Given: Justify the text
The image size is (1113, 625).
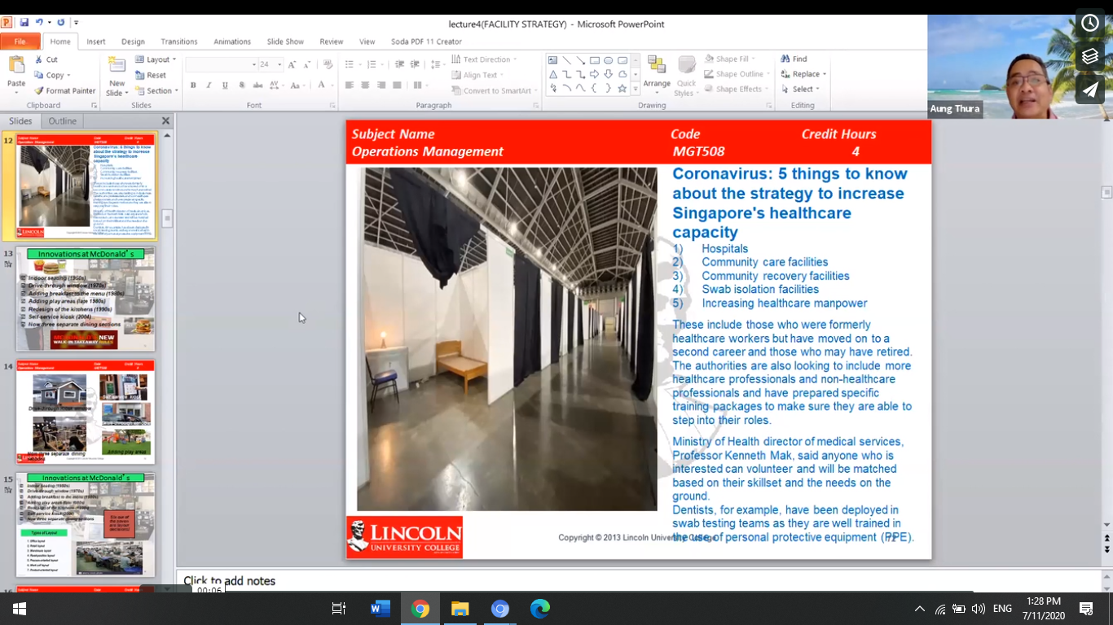Looking at the screenshot, I should point(397,85).
